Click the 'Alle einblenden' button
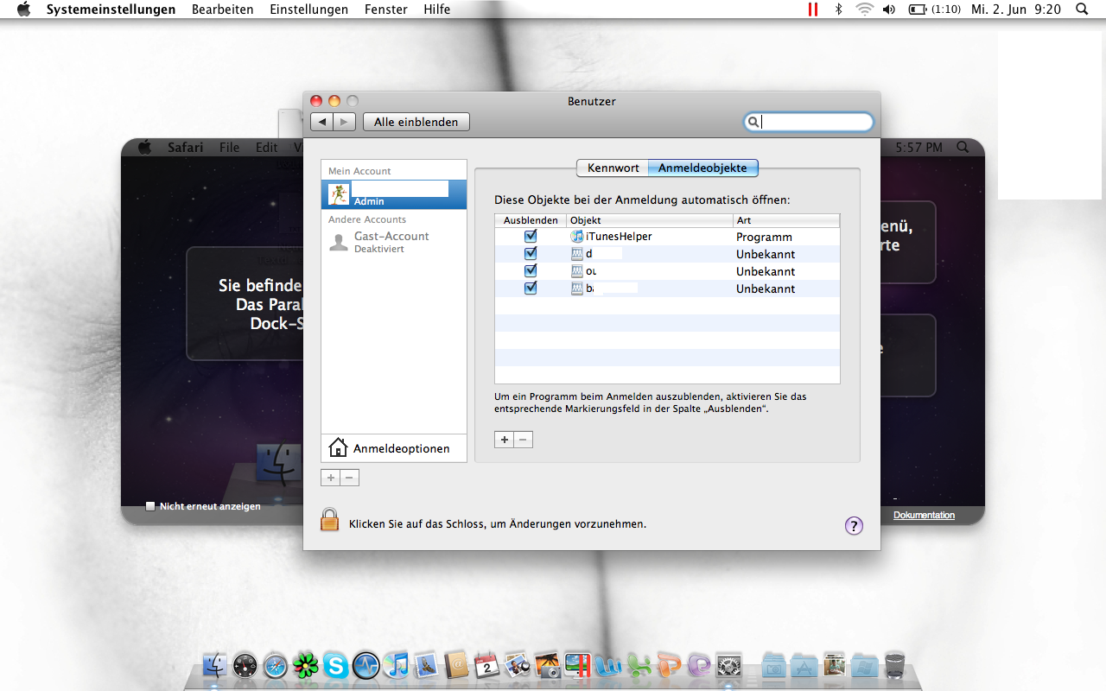 pyautogui.click(x=416, y=122)
